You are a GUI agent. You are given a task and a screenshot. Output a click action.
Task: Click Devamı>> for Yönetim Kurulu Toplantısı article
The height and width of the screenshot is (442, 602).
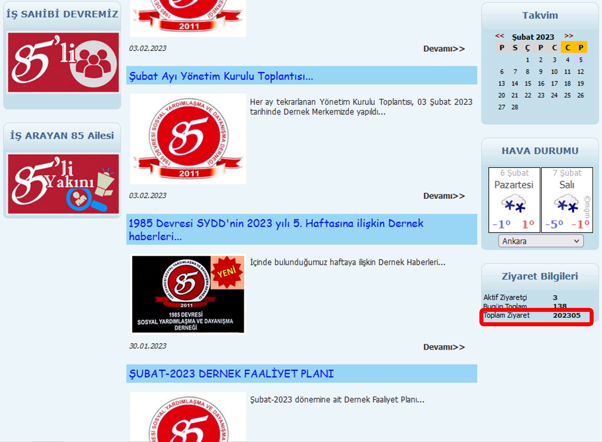tap(444, 196)
